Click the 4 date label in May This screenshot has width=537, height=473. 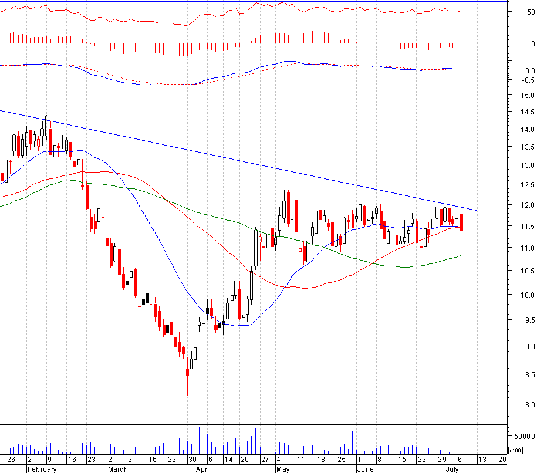click(x=278, y=460)
